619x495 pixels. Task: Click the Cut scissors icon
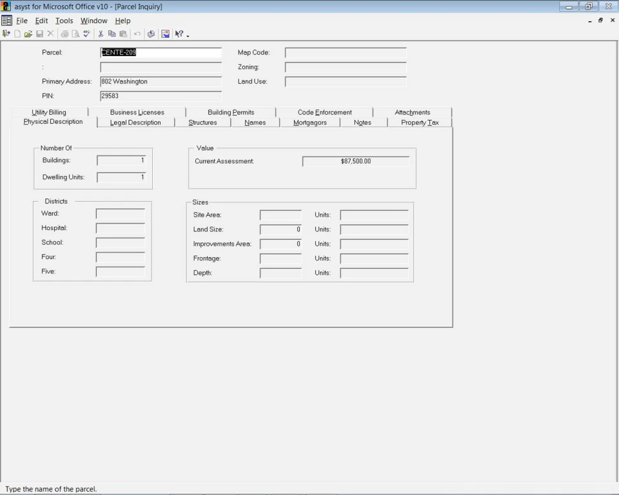pyautogui.click(x=101, y=34)
